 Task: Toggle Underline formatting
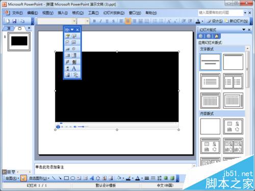(x=107, y=21)
